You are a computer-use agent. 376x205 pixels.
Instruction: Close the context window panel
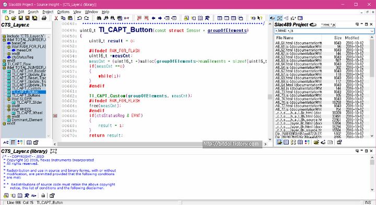(x=371, y=151)
